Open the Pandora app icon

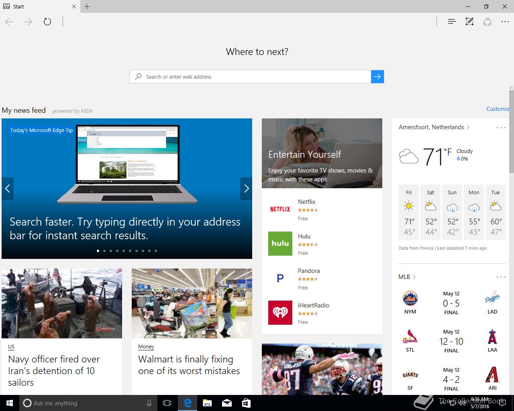click(280, 278)
